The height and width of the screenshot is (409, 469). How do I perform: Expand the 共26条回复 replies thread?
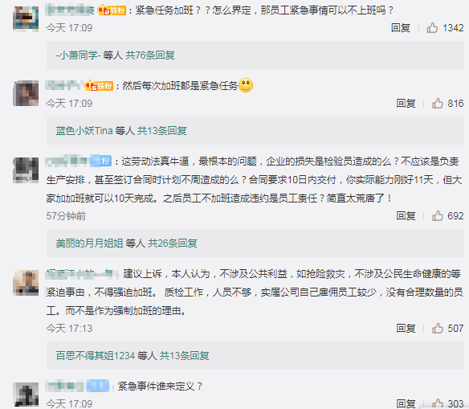point(173,243)
